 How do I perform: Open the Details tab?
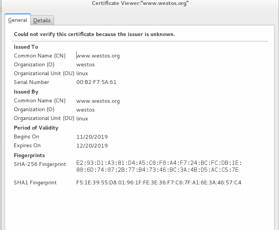(x=42, y=20)
